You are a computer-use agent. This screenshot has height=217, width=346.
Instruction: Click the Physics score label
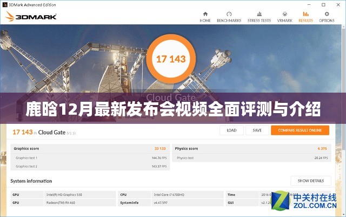tap(187, 149)
